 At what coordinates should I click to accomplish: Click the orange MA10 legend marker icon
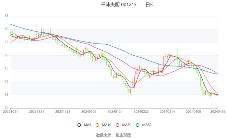[97, 125]
